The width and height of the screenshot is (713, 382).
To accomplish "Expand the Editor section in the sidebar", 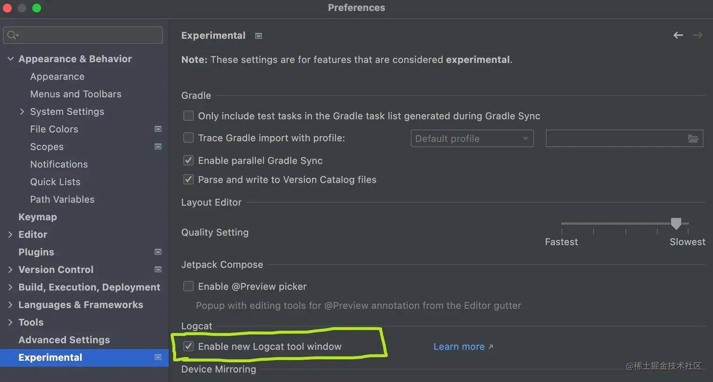I will click(x=10, y=234).
